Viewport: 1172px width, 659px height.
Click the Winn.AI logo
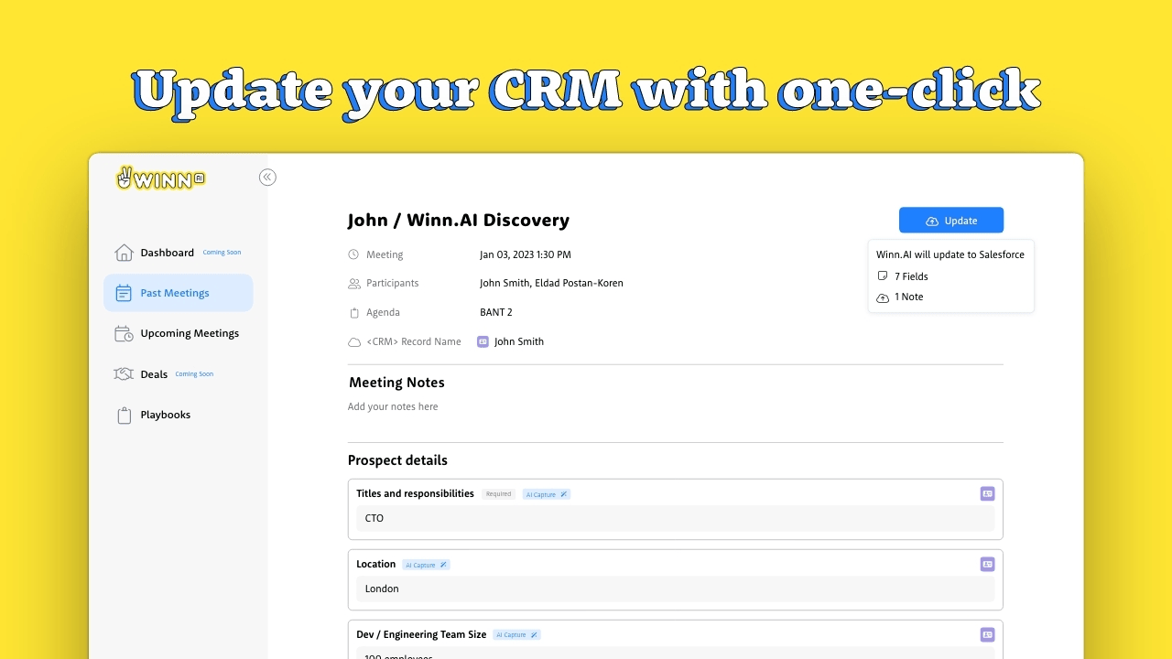tap(161, 178)
